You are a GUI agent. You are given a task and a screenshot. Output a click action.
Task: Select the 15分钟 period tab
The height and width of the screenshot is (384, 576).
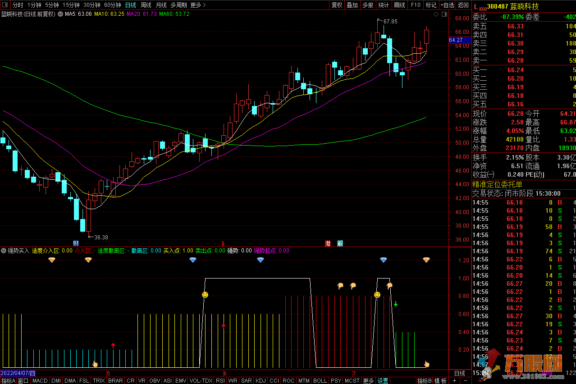(x=71, y=5)
